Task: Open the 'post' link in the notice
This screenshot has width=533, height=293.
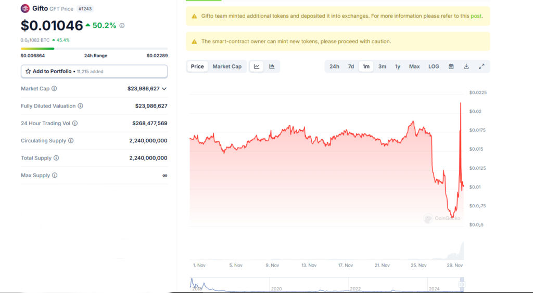Action: (x=476, y=16)
